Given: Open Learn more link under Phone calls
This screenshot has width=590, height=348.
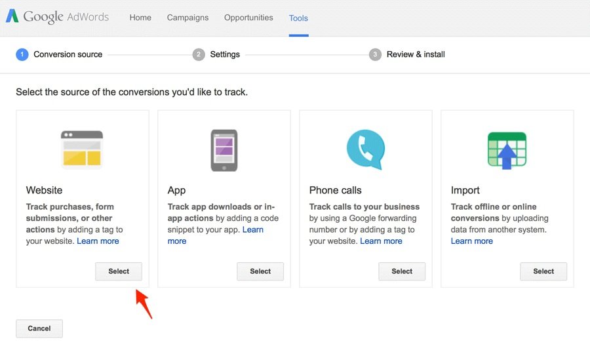Looking at the screenshot, I should (381, 241).
